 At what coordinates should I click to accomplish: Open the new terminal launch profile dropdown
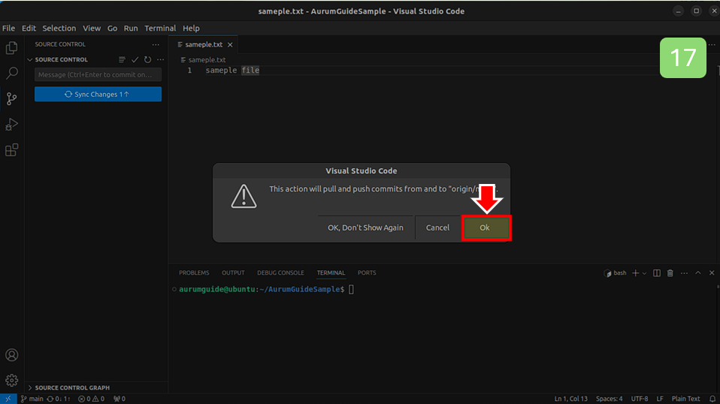pyautogui.click(x=644, y=273)
